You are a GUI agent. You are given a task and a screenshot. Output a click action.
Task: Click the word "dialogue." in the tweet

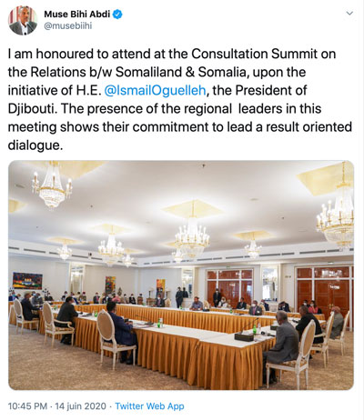coord(35,145)
